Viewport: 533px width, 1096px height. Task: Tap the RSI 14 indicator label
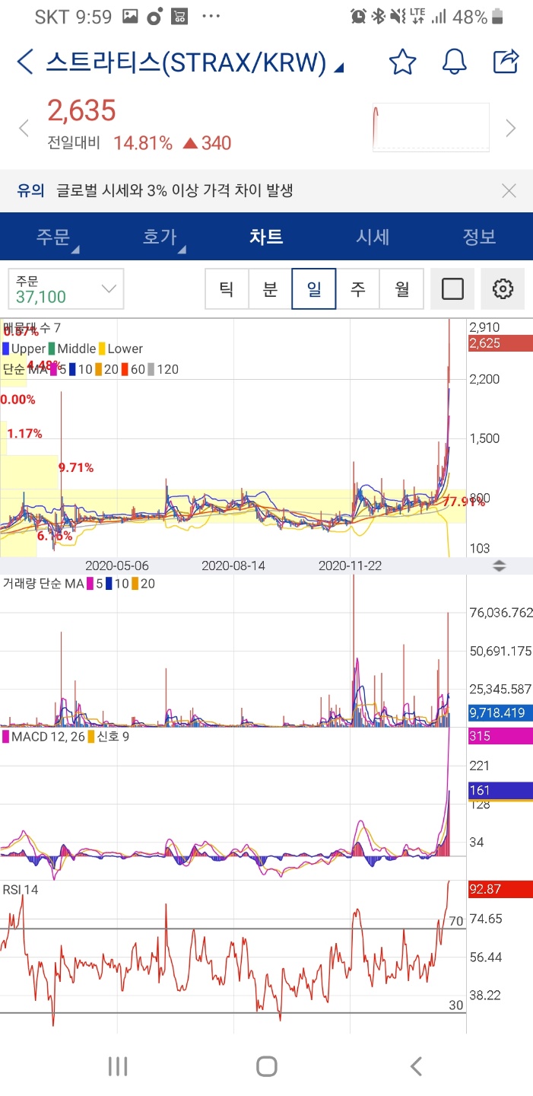point(21,889)
